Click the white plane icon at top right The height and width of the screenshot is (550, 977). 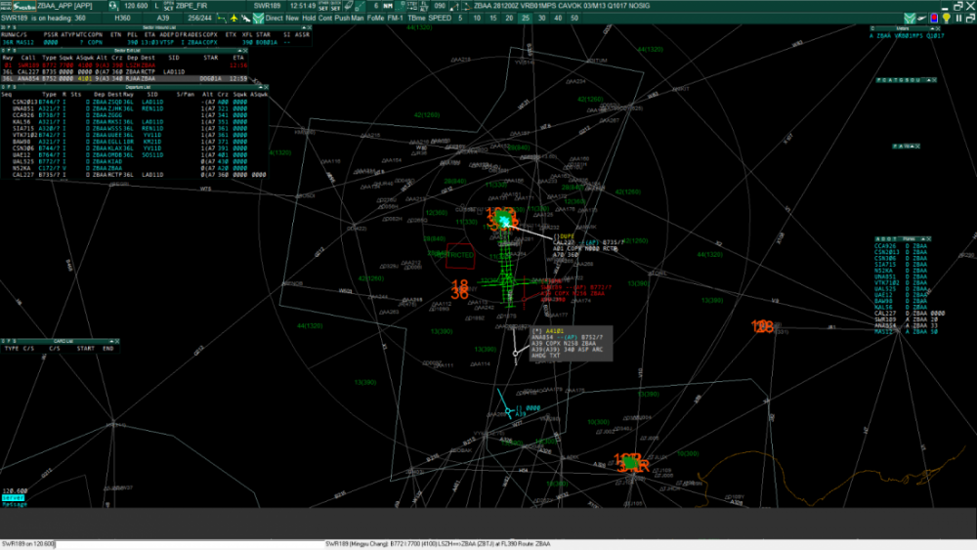(921, 18)
